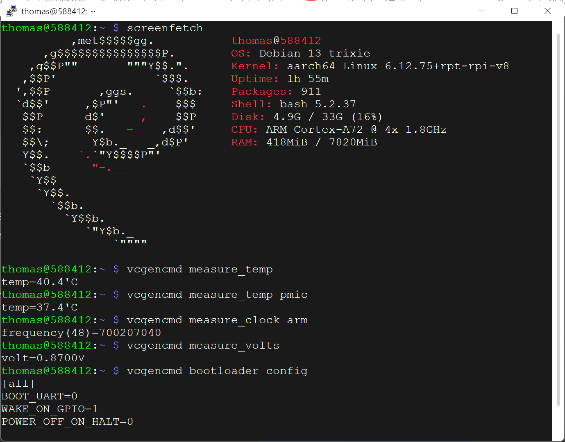Screen dimensions: 565x442
Task: Click the 'Packages: 911' line
Action: (x=276, y=91)
